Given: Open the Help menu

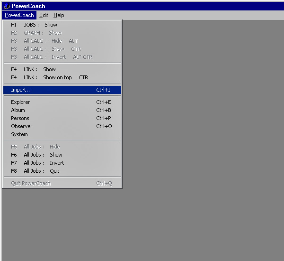Looking at the screenshot, I should pos(59,15).
